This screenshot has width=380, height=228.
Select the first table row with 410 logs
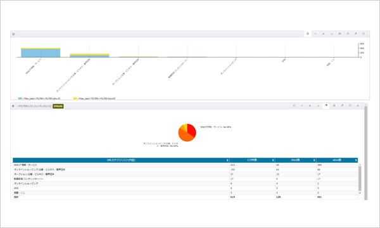pyautogui.click(x=186, y=165)
